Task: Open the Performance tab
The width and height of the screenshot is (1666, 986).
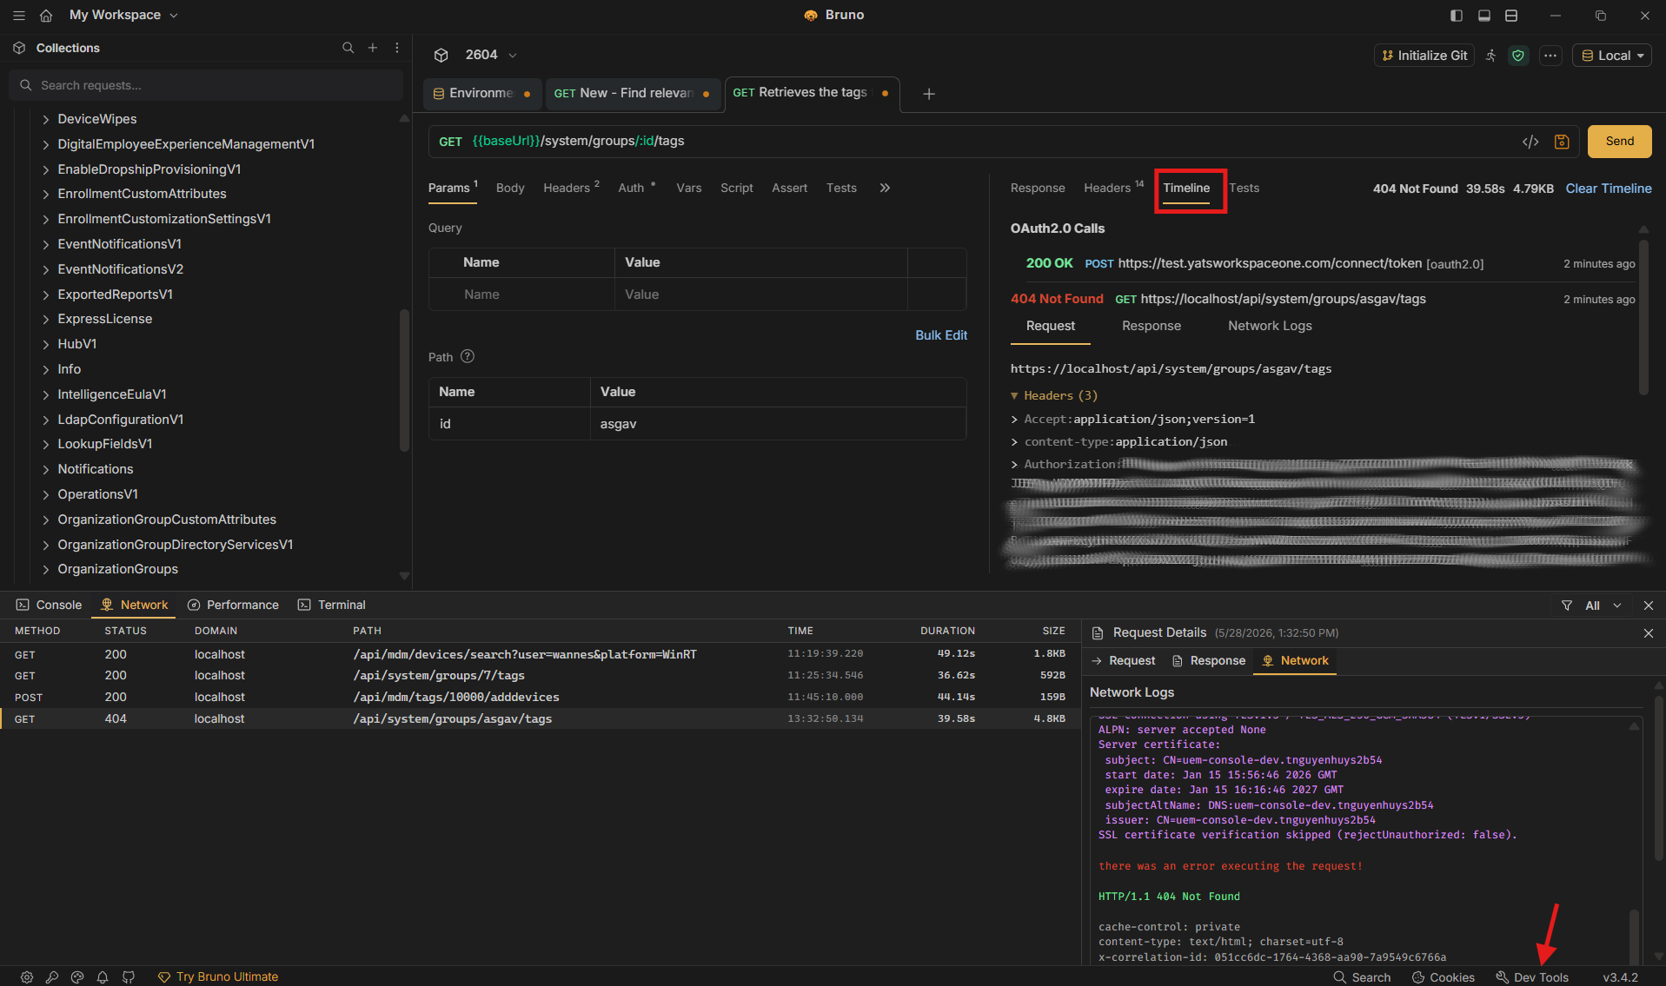Action: coord(233,605)
